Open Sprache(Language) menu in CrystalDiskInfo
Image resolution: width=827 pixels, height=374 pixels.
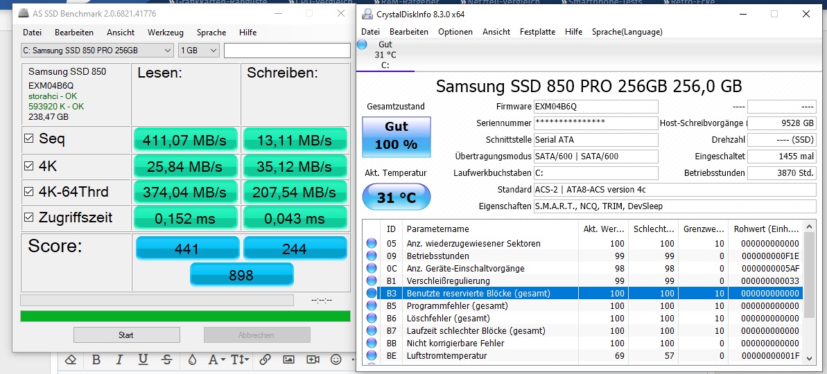coord(627,32)
